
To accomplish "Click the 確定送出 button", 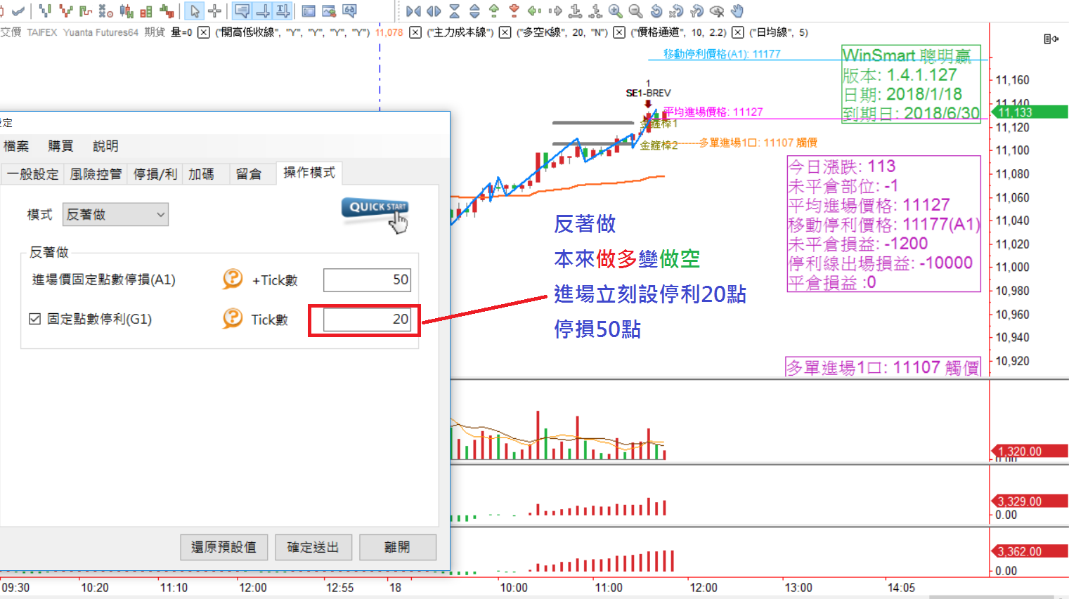I will 313,547.
